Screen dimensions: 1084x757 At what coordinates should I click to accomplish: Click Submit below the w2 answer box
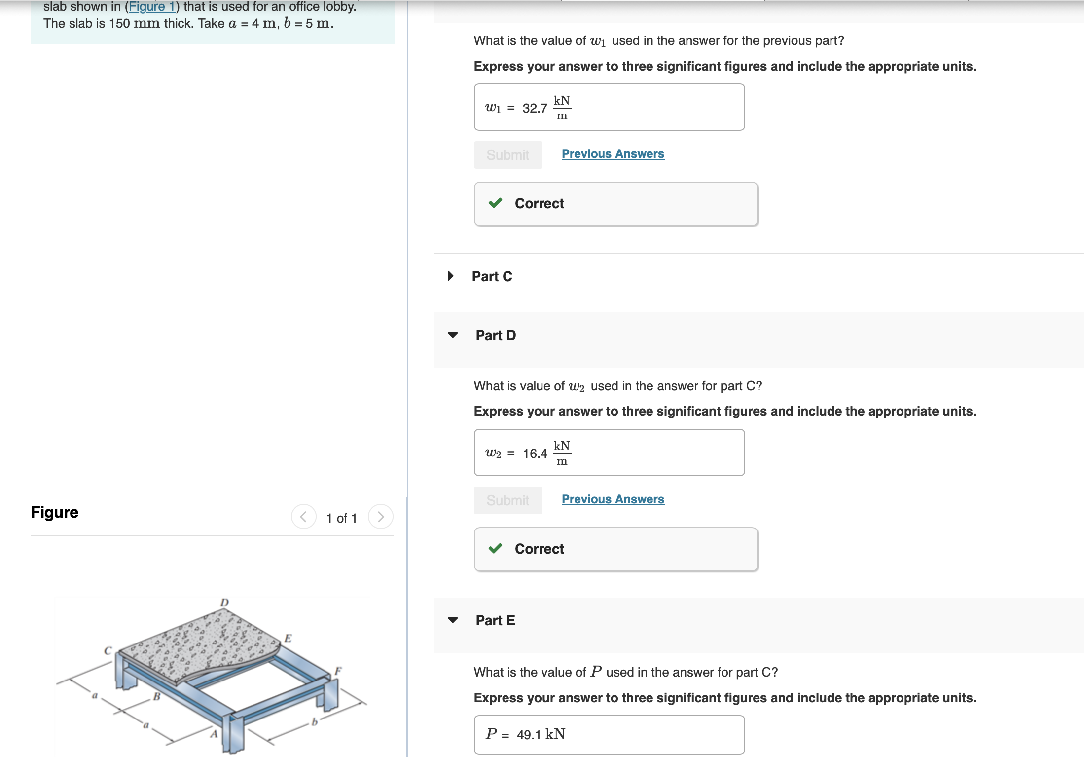point(507,500)
